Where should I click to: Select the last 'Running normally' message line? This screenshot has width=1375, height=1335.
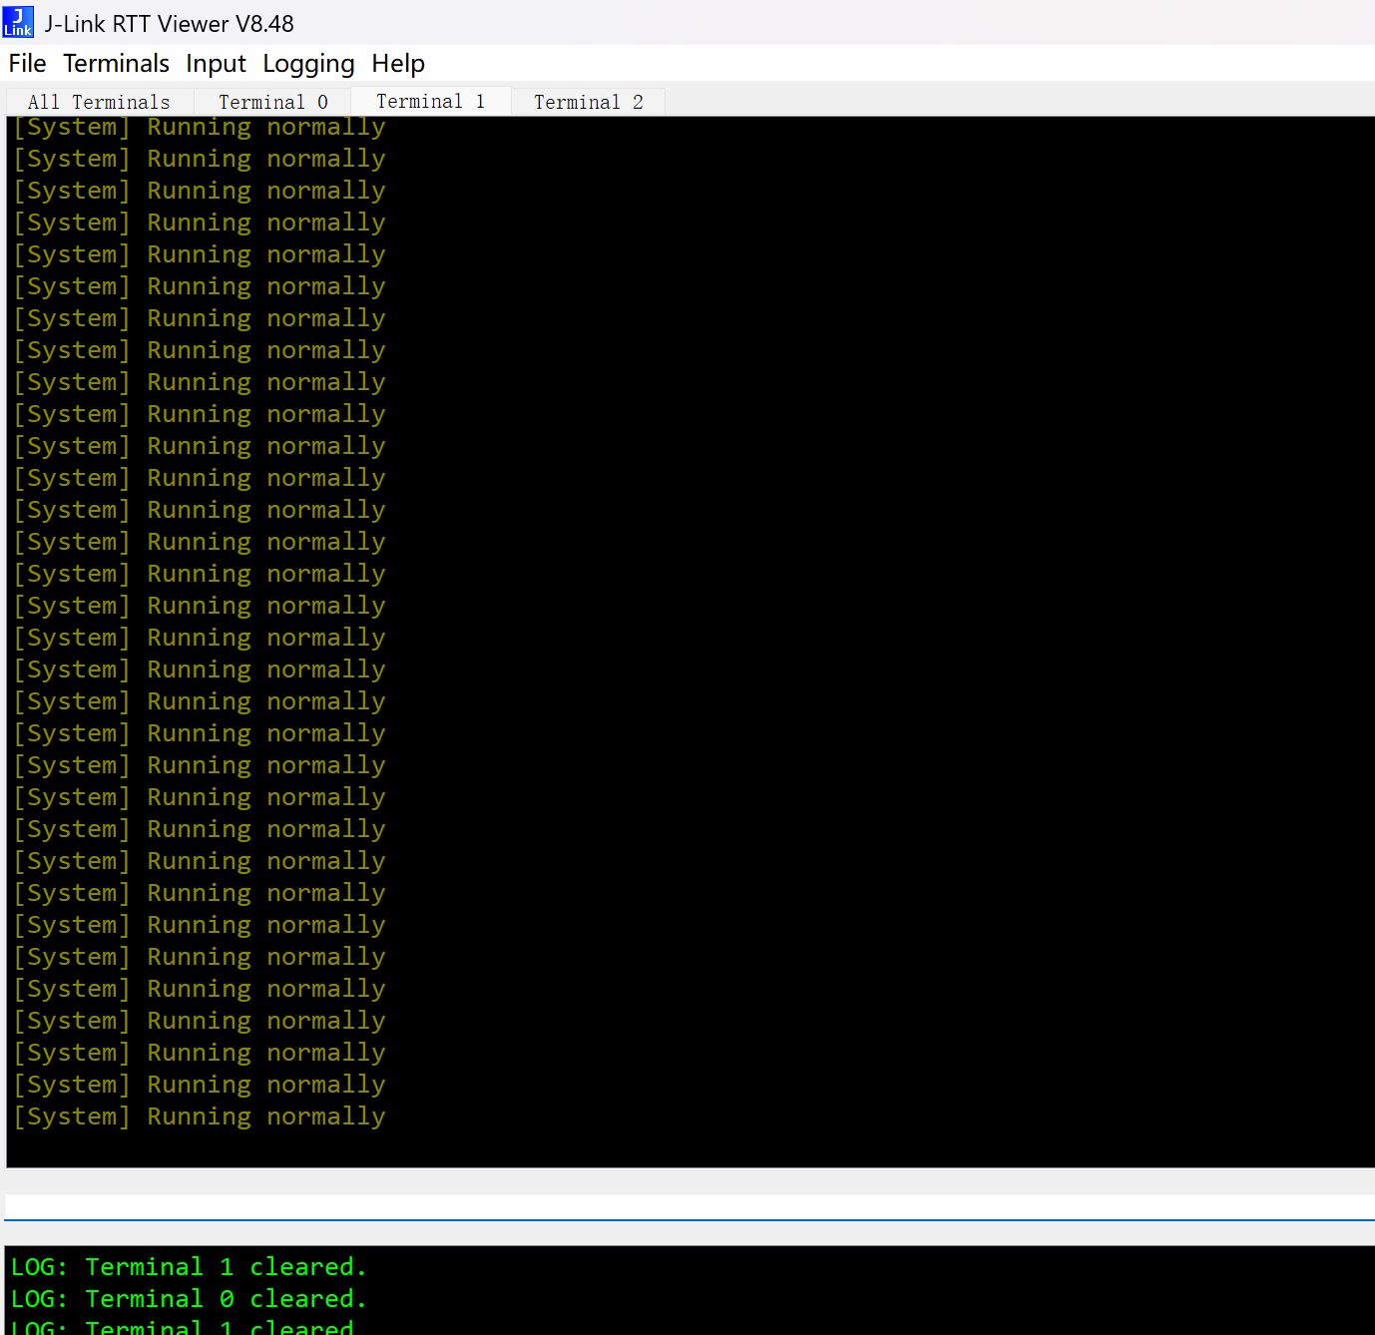200,1115
